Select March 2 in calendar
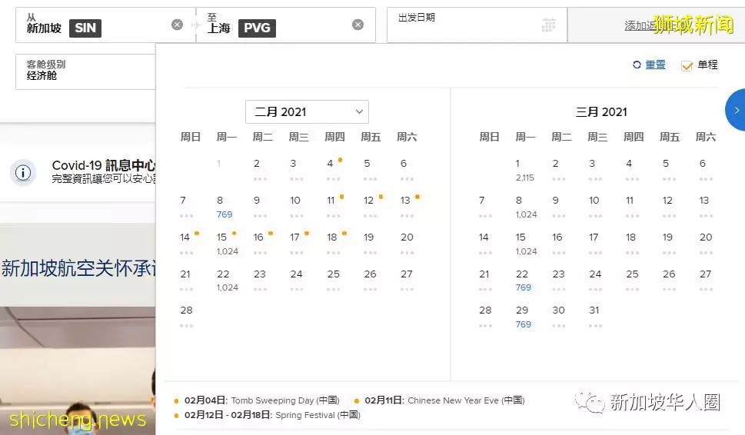This screenshot has height=435, width=745. pyautogui.click(x=558, y=170)
